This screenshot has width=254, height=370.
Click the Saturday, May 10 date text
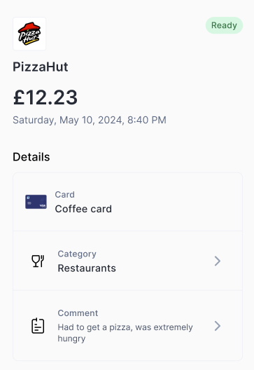click(x=90, y=120)
